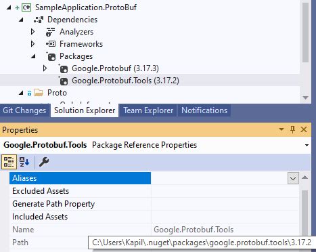Select the Generate Path Property row
316x252 pixels.
pos(154,204)
